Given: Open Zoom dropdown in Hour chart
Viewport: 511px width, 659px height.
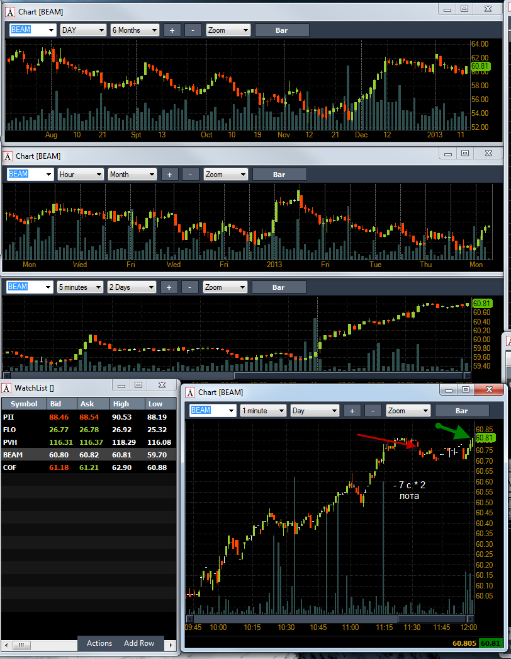Looking at the screenshot, I should (x=225, y=175).
